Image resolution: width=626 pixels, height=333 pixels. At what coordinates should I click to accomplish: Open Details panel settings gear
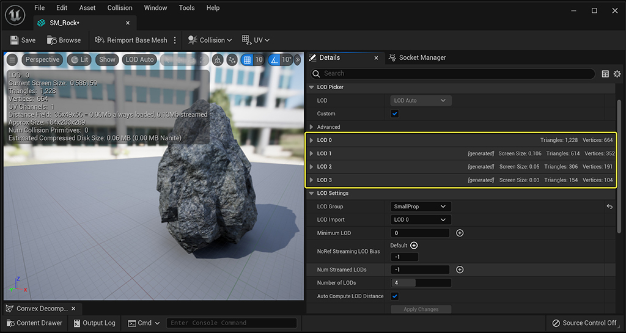pyautogui.click(x=617, y=74)
